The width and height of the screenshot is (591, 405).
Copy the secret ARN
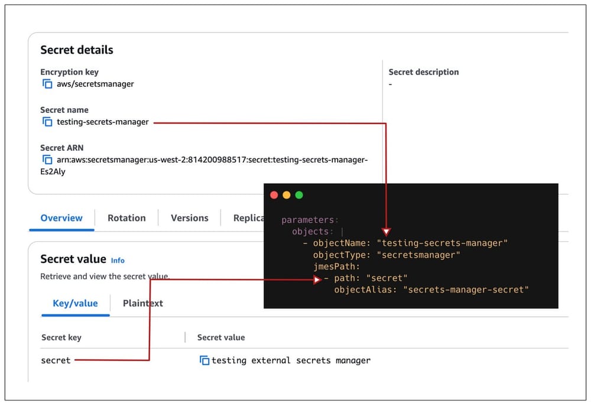pos(47,160)
